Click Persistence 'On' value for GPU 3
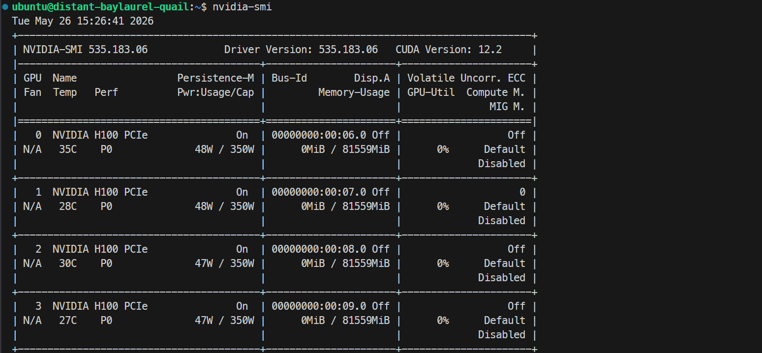 click(x=242, y=306)
